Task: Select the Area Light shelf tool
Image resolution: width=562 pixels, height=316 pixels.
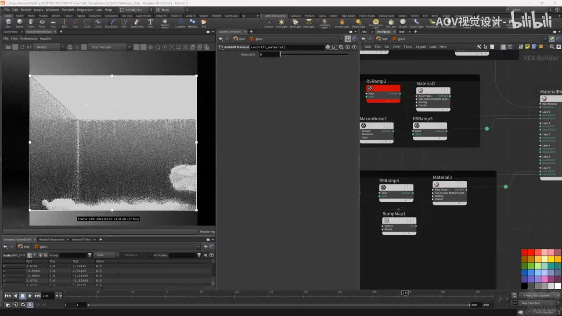Action: click(309, 23)
